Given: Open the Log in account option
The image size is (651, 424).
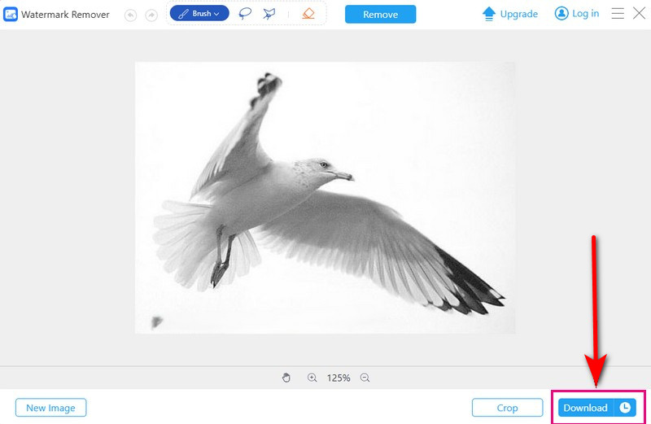Looking at the screenshot, I should [577, 14].
